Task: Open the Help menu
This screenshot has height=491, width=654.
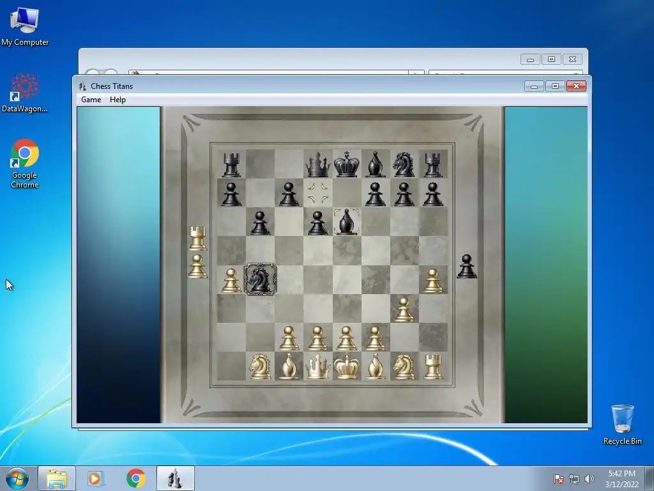Action: pyautogui.click(x=118, y=100)
